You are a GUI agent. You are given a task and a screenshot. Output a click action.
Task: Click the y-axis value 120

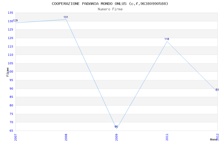click(x=10, y=38)
